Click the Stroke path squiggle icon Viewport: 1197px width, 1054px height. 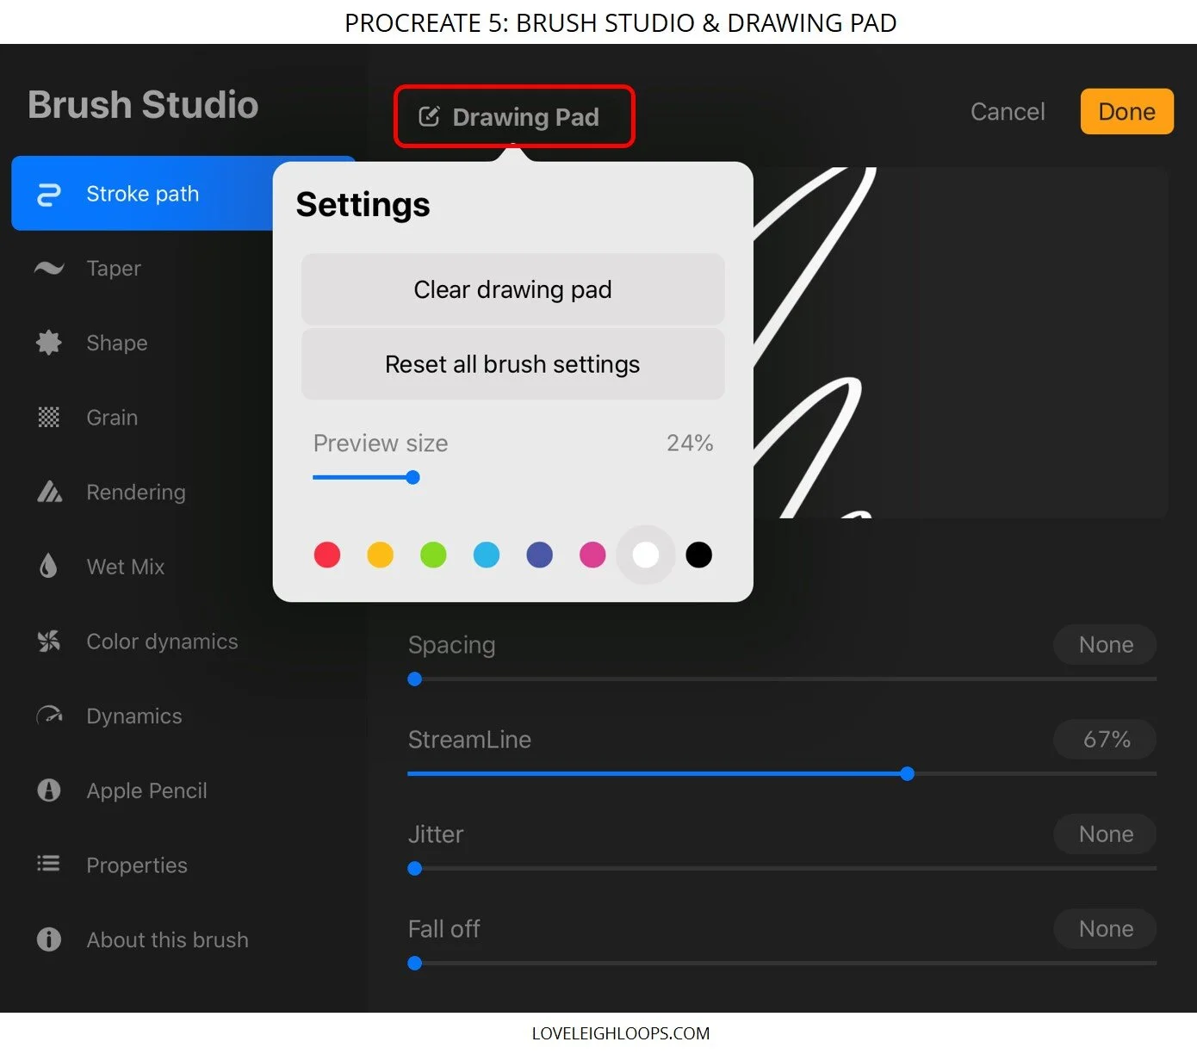click(x=49, y=195)
